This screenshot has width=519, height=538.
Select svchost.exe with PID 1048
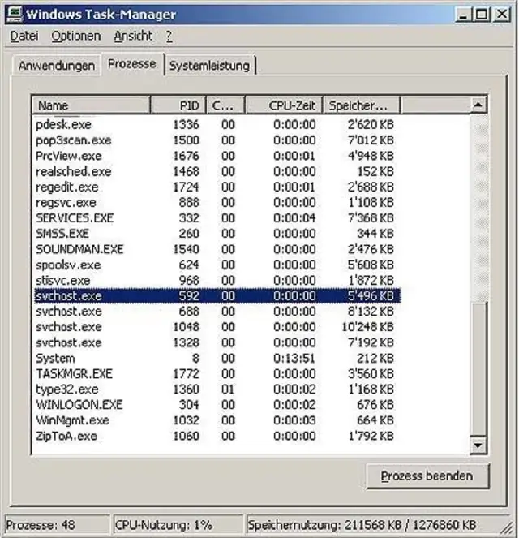[x=217, y=327]
